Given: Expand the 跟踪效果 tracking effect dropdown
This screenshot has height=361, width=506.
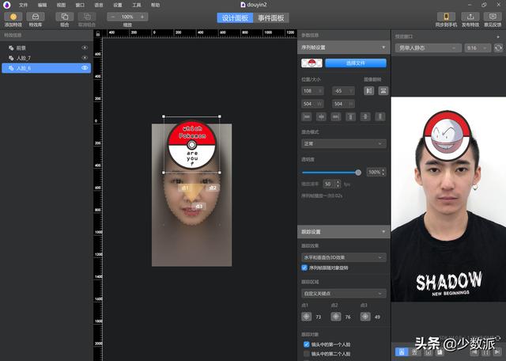Looking at the screenshot, I should click(x=343, y=257).
